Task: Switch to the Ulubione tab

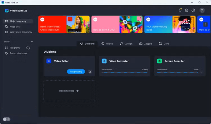Action: click(87, 44)
